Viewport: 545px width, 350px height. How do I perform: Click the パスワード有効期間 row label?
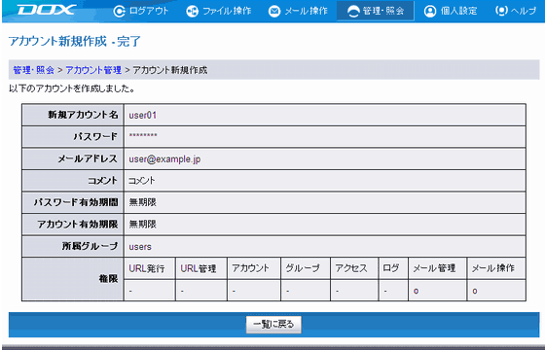coord(76,202)
